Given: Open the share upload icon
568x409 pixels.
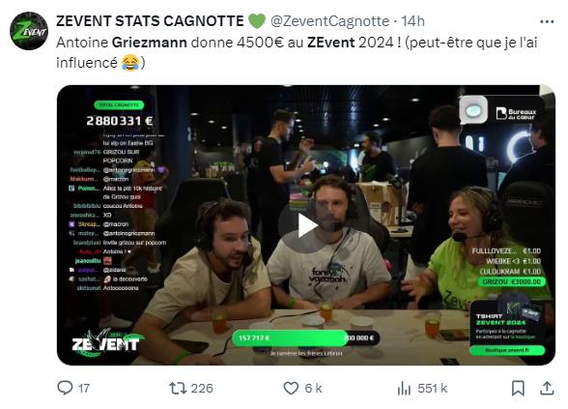Looking at the screenshot, I should point(547,388).
